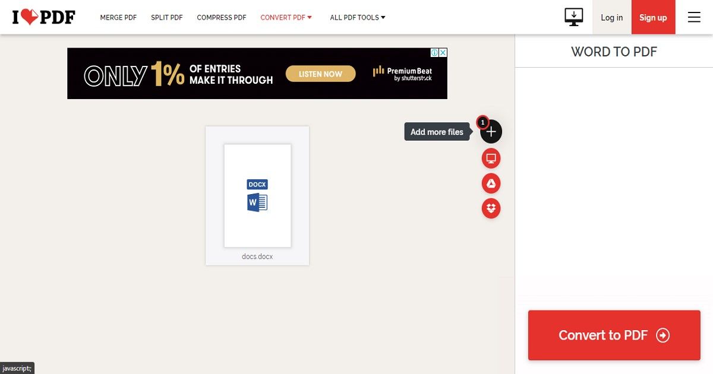Open the SPLIT PDF tool

(167, 18)
